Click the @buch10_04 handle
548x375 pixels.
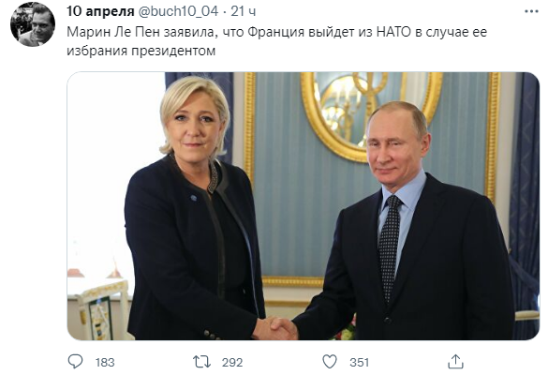click(178, 11)
